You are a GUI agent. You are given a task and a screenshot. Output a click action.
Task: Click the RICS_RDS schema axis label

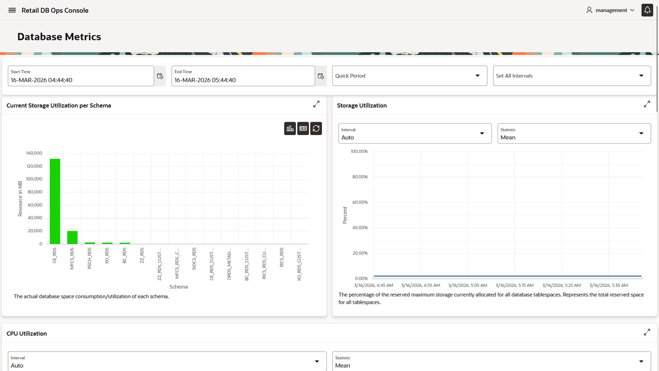[x=282, y=257]
